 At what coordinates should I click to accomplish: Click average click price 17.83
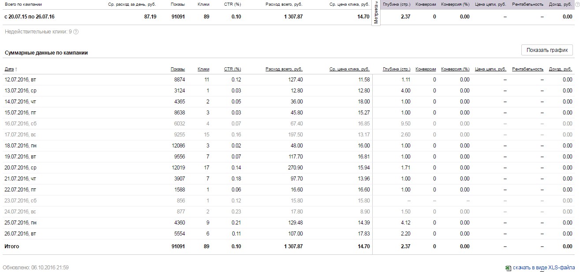pyautogui.click(x=364, y=234)
